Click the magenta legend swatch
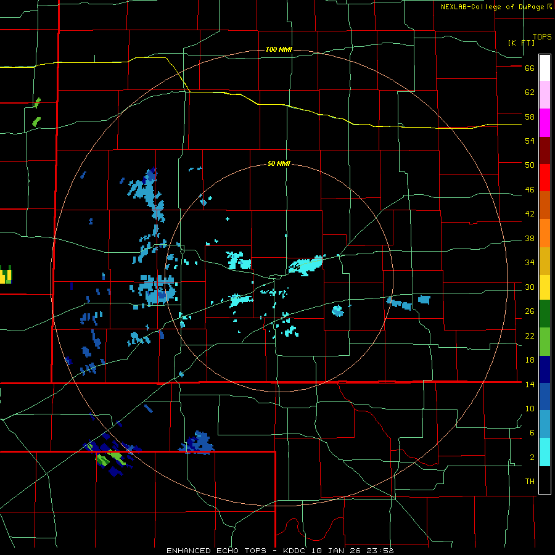Screen dimensions: 555x555 545,123
